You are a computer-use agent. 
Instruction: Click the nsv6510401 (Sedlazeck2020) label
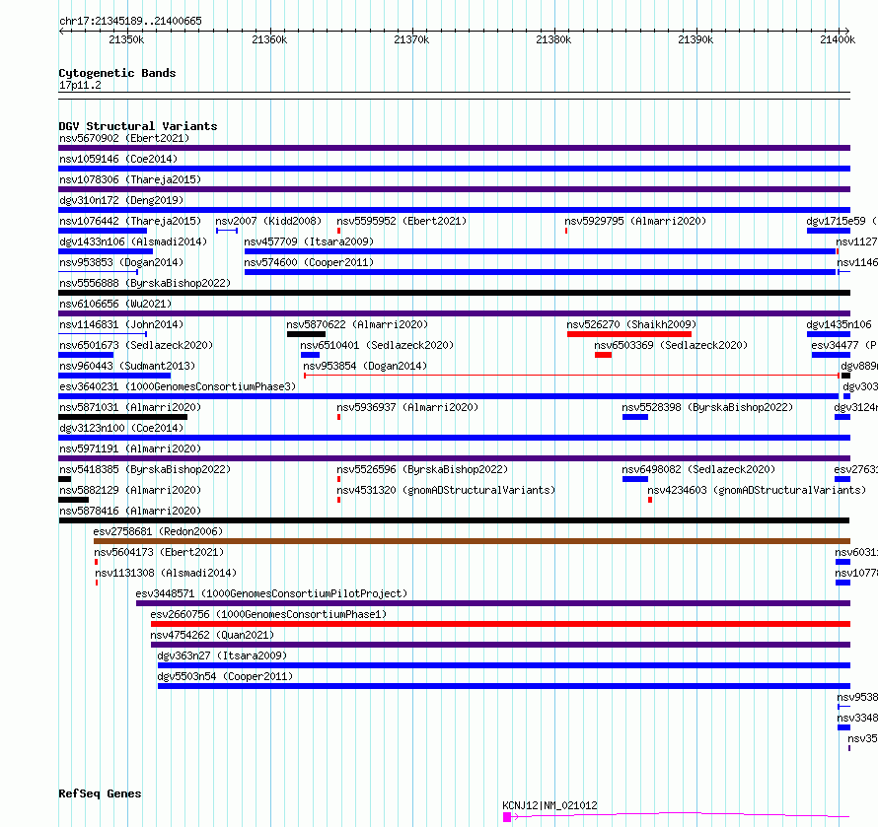(x=377, y=345)
